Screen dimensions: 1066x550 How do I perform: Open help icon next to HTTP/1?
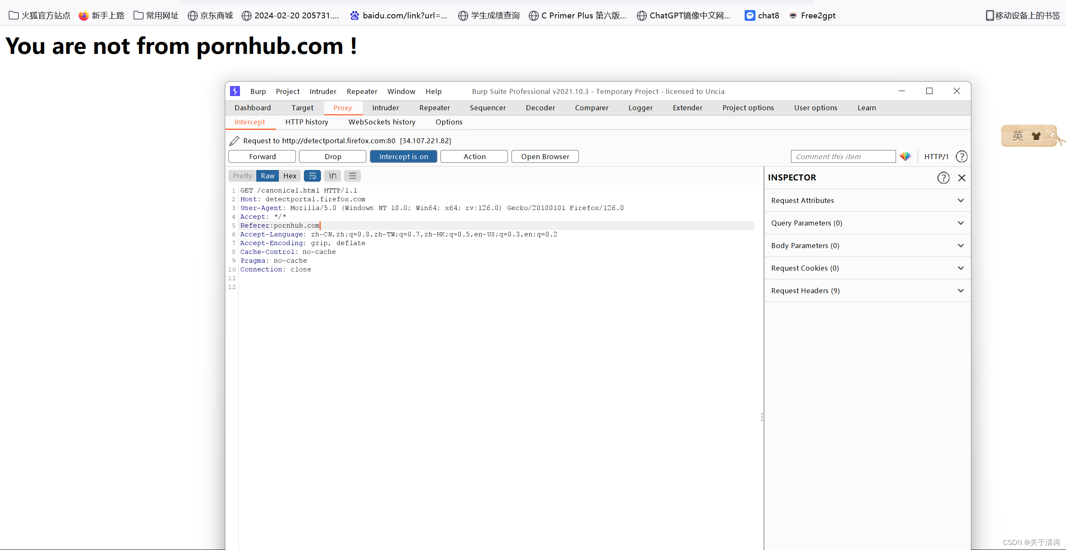[961, 157]
